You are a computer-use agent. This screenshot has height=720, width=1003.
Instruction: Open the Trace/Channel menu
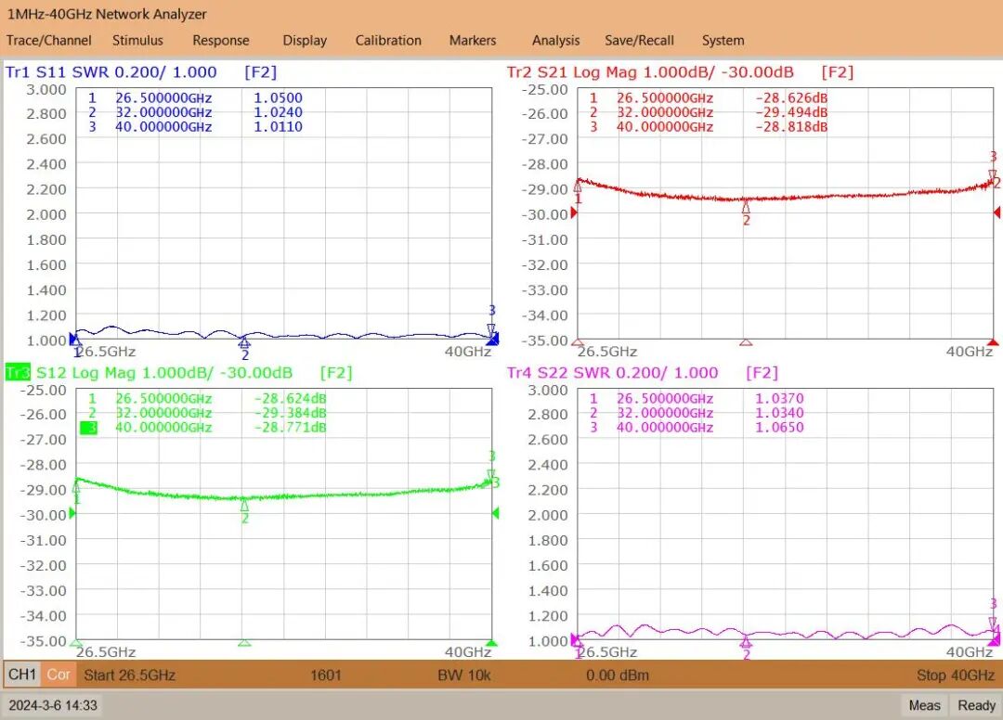pos(48,40)
